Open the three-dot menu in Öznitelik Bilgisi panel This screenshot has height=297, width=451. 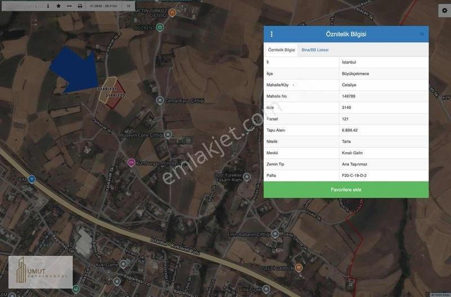pyautogui.click(x=272, y=34)
